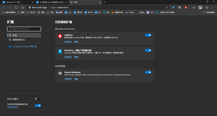Viewport: 217px width, 116px height.
Task: Close the 扩展 tab
Action: click(x=100, y=2)
